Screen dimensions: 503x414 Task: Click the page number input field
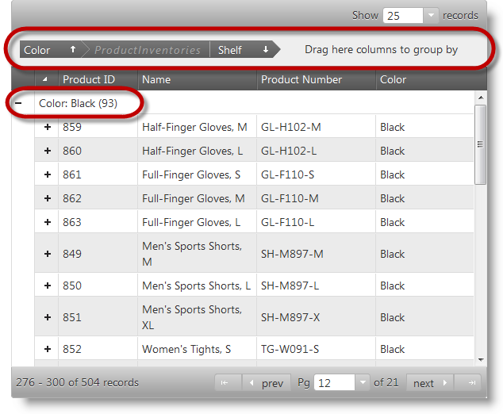tap(333, 383)
